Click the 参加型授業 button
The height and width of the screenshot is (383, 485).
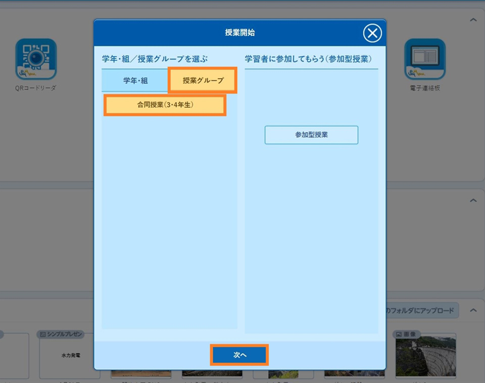tap(311, 135)
